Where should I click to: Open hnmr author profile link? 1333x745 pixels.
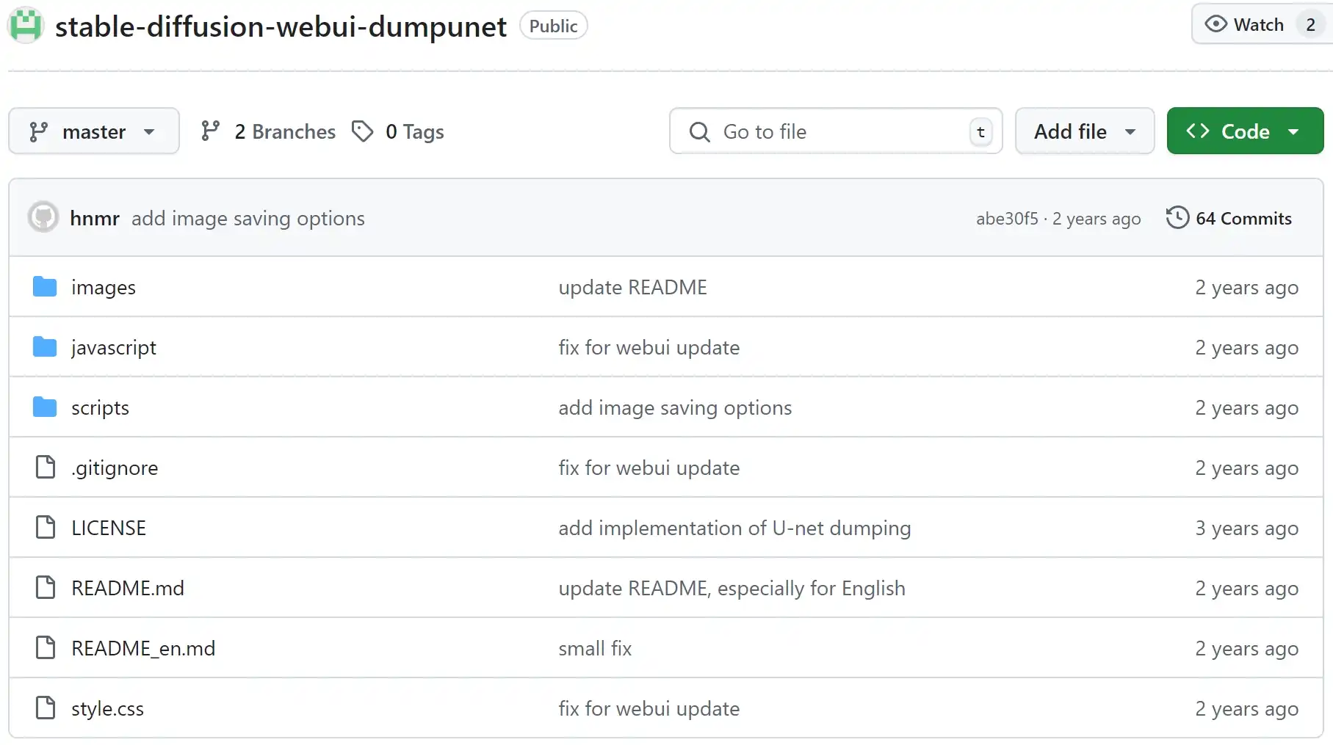(x=95, y=218)
